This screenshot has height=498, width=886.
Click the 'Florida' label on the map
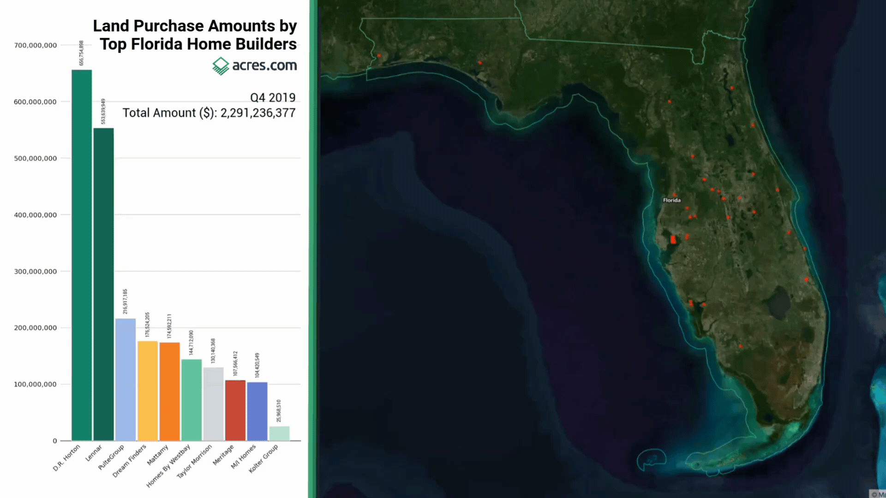coord(672,200)
